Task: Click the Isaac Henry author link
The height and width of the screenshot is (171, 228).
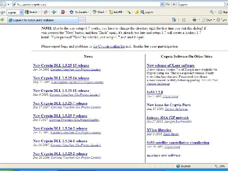Action: 171,134
